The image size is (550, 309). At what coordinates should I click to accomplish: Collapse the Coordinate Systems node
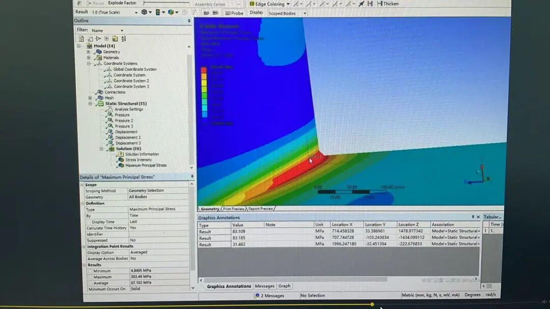(x=89, y=64)
